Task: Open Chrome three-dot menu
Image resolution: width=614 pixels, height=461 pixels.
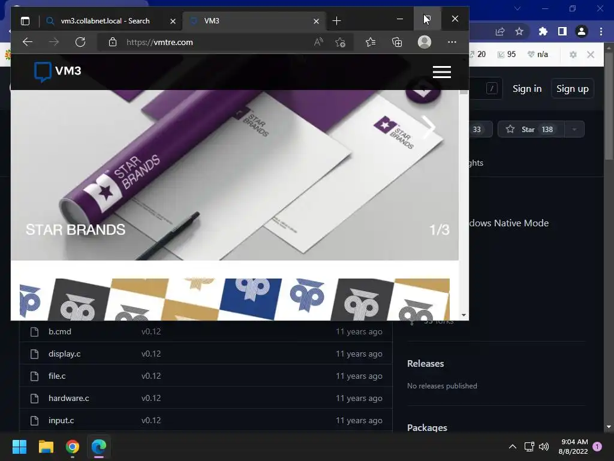Action: coord(601,31)
